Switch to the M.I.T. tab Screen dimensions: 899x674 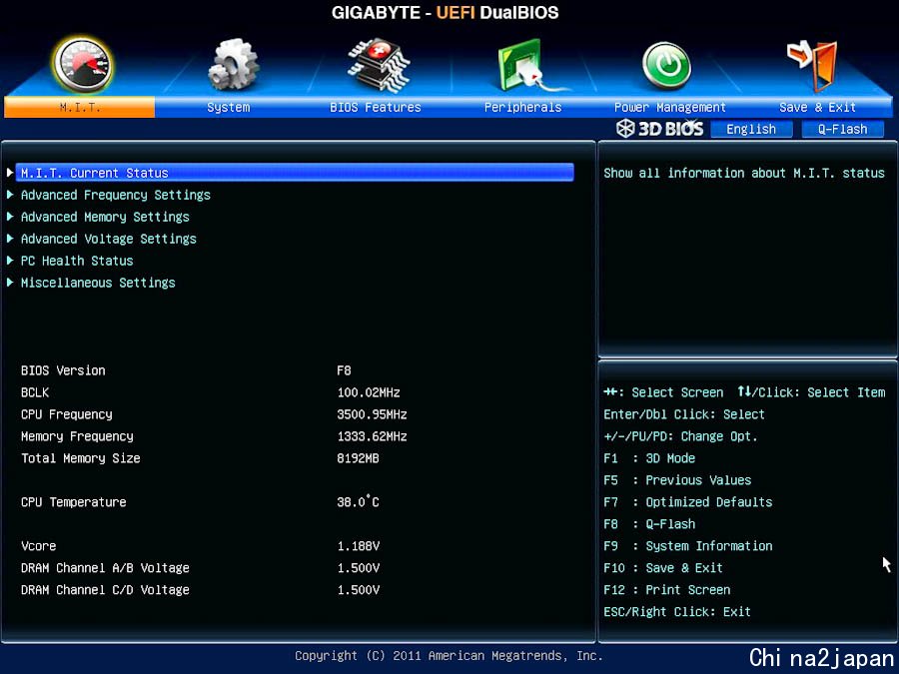pyautogui.click(x=79, y=107)
